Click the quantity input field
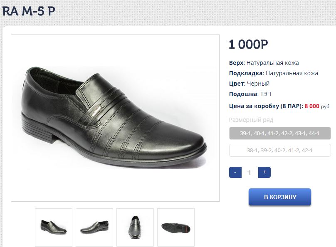The width and height of the screenshot is (336, 247). click(250, 172)
